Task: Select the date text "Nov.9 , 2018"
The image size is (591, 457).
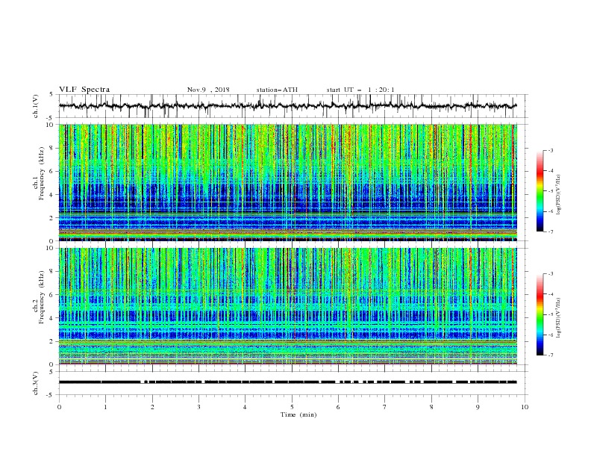Action: pyautogui.click(x=208, y=90)
